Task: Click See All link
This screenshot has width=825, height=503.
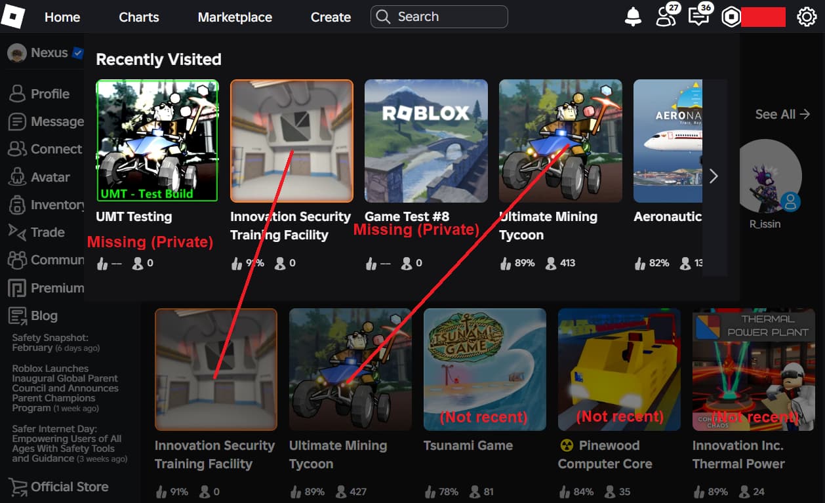Action: pyautogui.click(x=782, y=114)
